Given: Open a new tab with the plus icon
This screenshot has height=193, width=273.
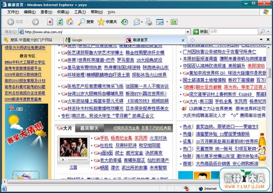Looking at the screenshot, I should pos(192,40).
